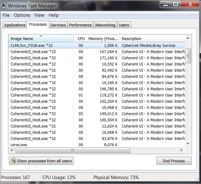201x184 pixels.
Task: Click the Task Manager title bar icon
Action: tap(4, 5)
